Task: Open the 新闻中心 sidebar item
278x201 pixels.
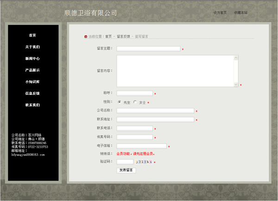Action: tap(32, 58)
